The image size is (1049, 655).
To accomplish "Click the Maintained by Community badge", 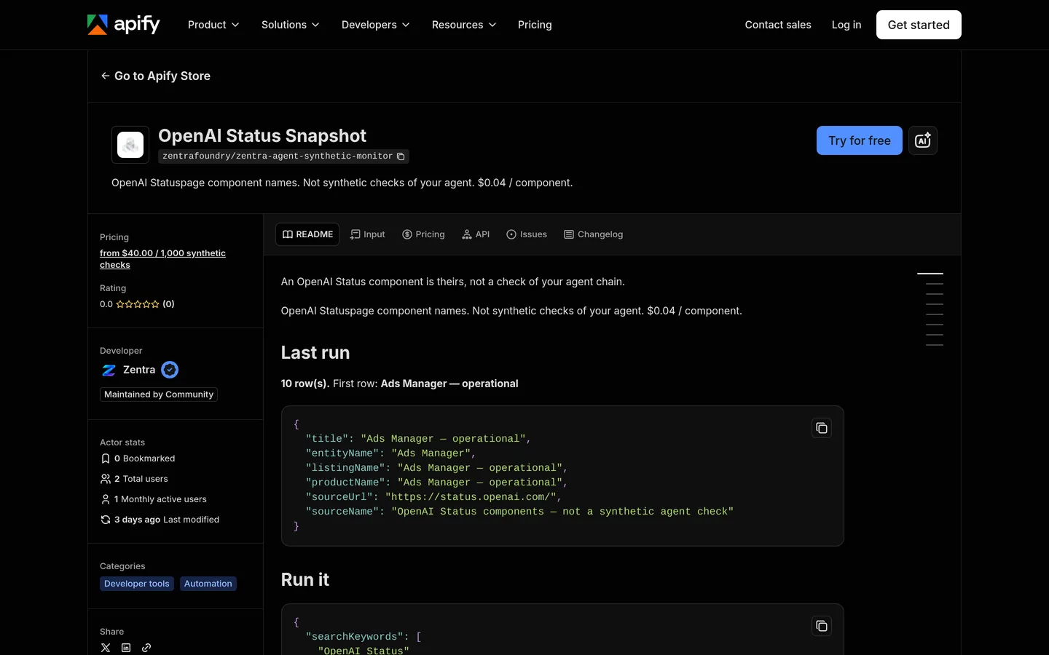I will coord(159,394).
